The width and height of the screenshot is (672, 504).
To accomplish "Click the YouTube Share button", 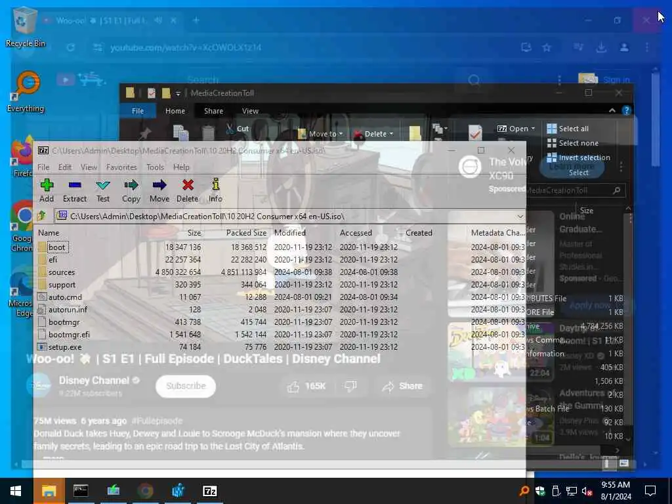I will 402,386.
